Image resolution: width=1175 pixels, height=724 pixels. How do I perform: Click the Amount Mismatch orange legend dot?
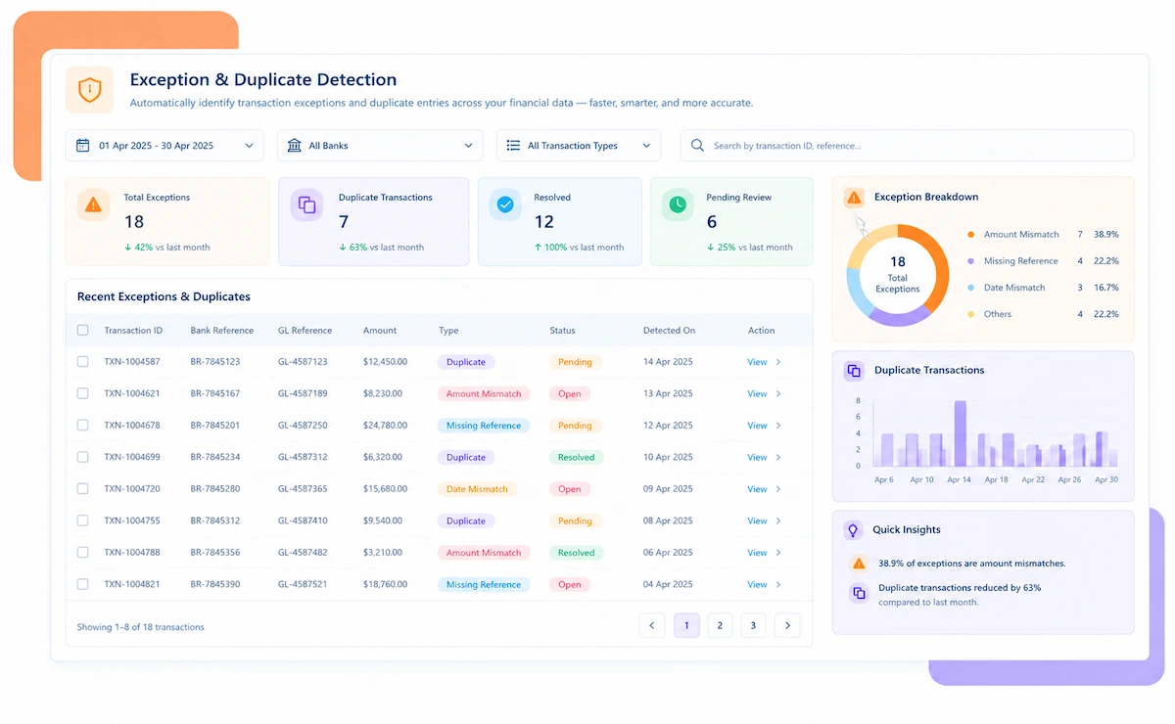(x=970, y=235)
